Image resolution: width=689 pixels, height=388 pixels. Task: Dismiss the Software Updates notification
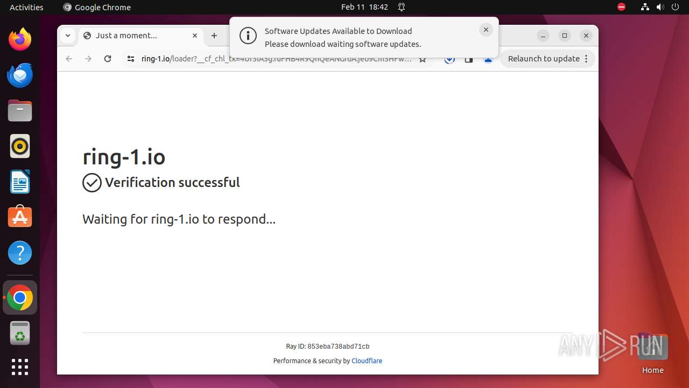(x=486, y=30)
